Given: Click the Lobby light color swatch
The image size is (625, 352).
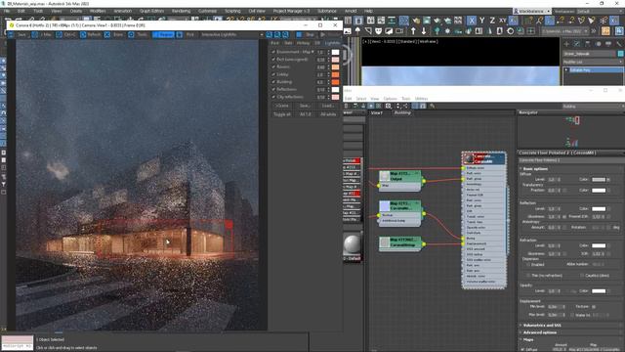Looking at the screenshot, I should coord(335,74).
